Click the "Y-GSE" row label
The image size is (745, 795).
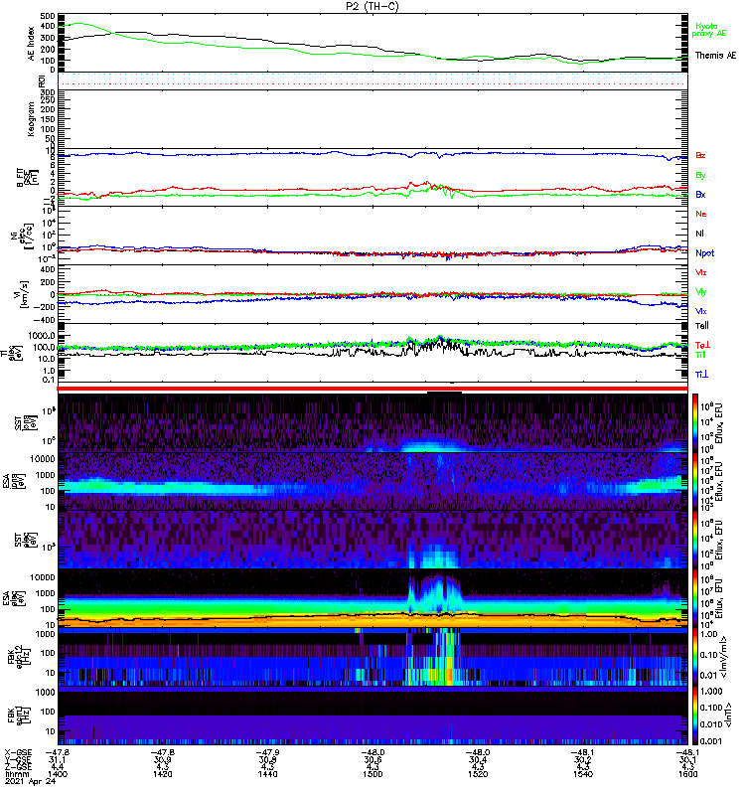18,760
